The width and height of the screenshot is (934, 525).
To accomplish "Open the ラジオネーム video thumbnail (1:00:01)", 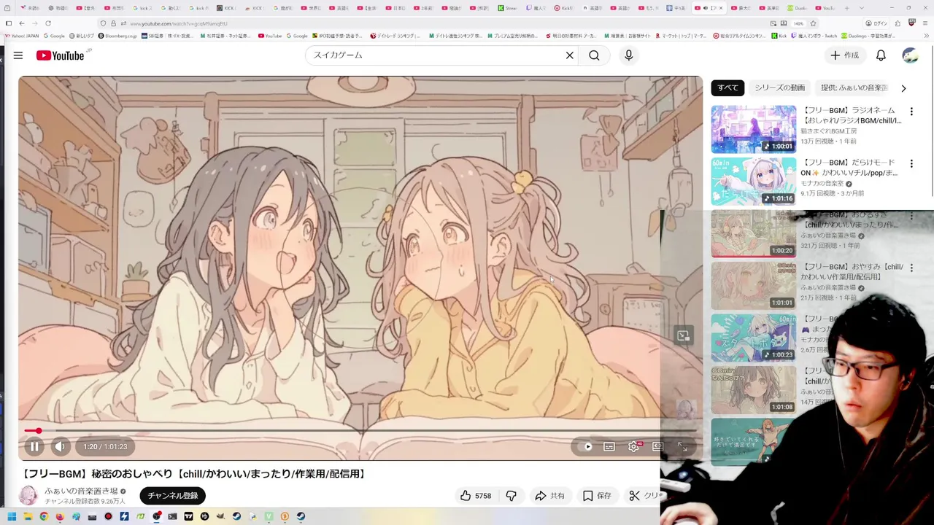I will [754, 129].
